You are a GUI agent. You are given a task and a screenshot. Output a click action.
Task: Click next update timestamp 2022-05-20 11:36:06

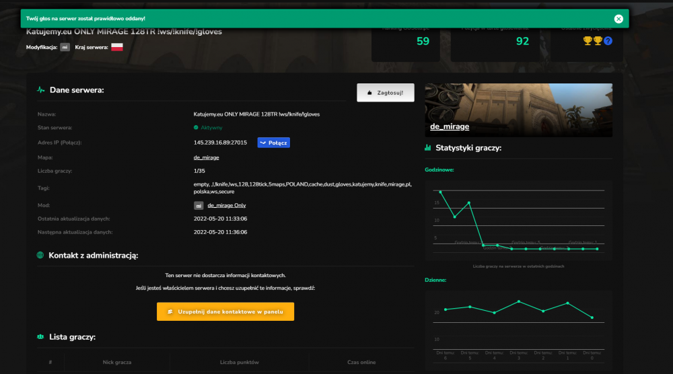click(x=220, y=232)
